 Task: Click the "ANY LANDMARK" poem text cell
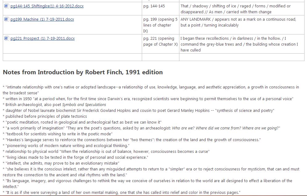[238, 22]
